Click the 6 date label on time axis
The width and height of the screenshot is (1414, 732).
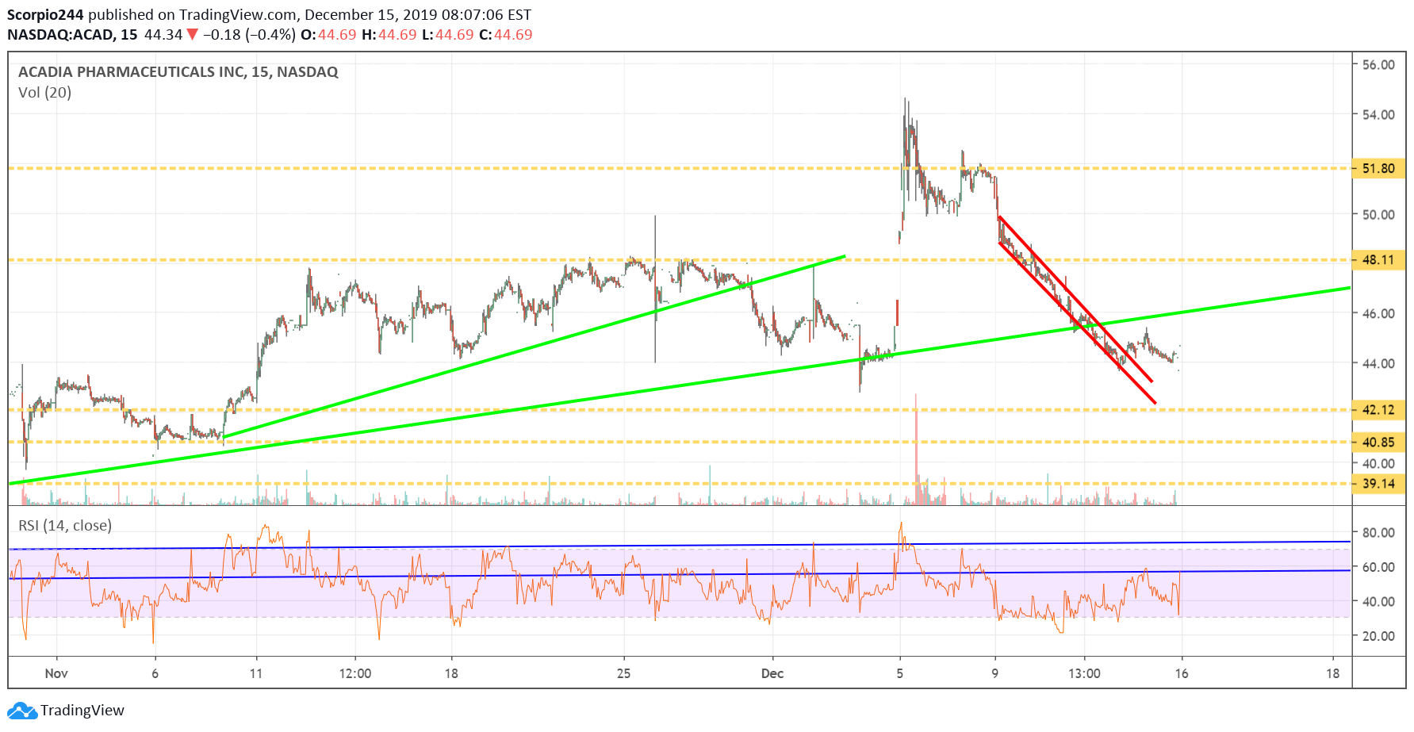tap(155, 673)
